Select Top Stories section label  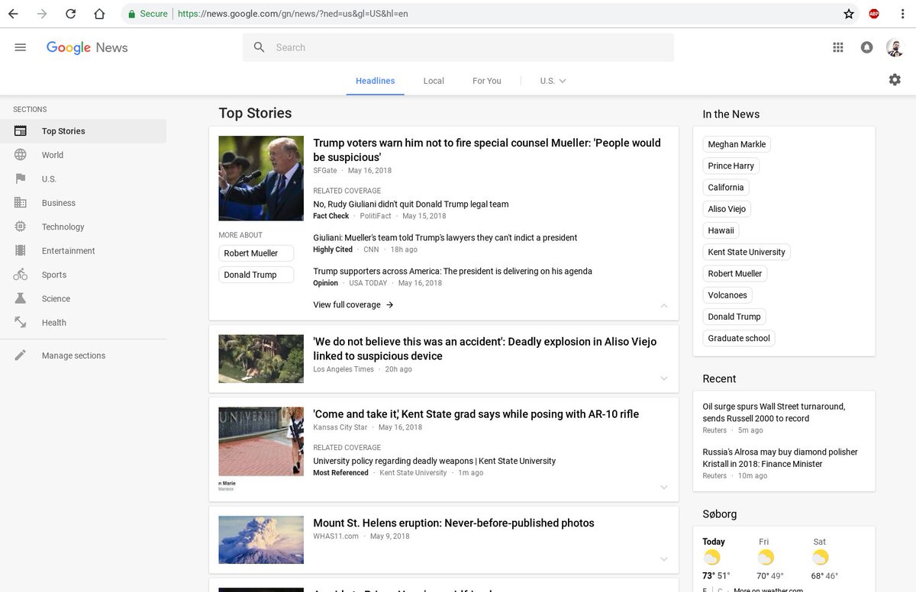[x=63, y=131]
